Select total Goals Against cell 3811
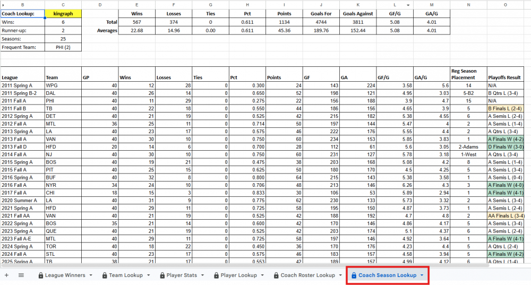The width and height of the screenshot is (531, 285). pyautogui.click(x=358, y=22)
